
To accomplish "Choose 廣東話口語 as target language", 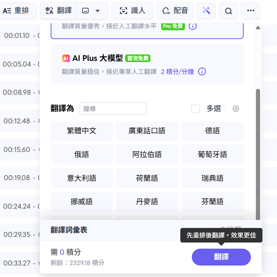I will coord(147,131).
